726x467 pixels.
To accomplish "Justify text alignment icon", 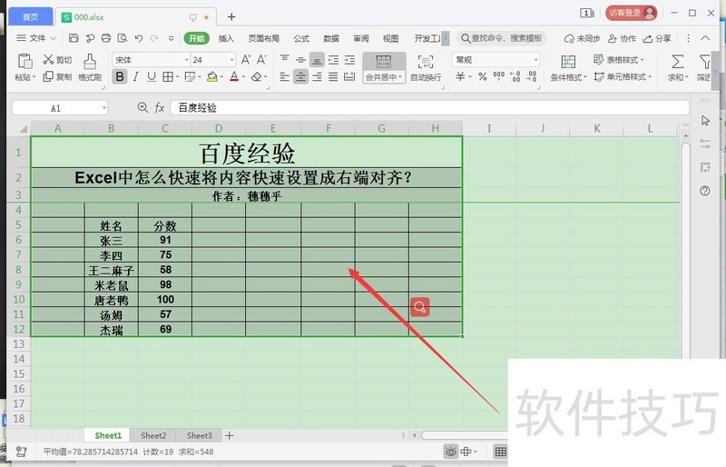I will click(333, 76).
